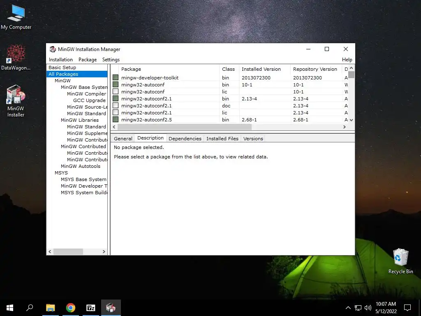Open My Computer desktop icon
Image resolution: width=421 pixels, height=316 pixels.
pyautogui.click(x=16, y=17)
